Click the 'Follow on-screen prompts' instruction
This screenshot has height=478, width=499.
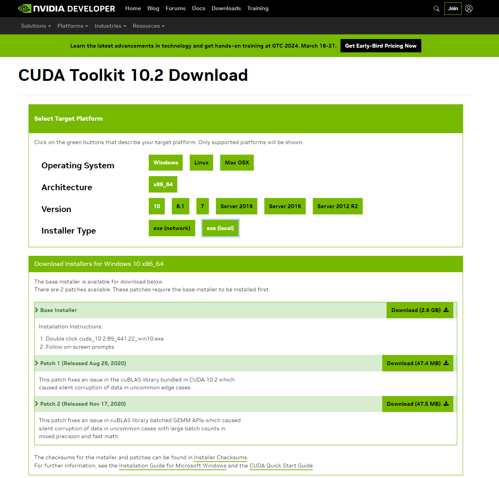pyautogui.click(x=80, y=347)
